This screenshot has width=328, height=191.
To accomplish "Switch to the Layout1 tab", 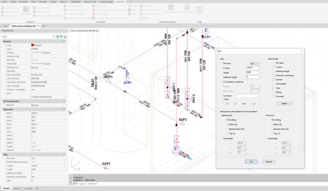I will [18, 188].
